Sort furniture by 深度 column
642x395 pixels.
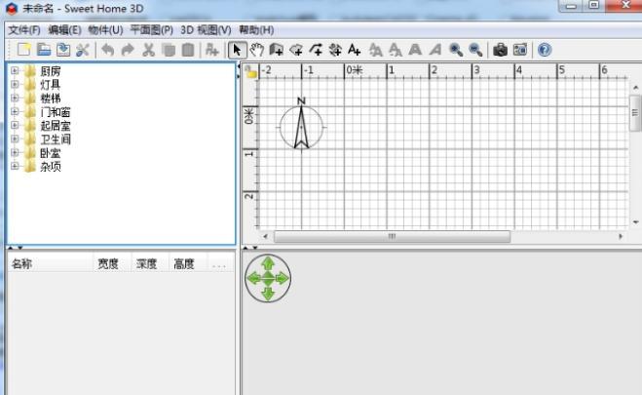tap(150, 264)
